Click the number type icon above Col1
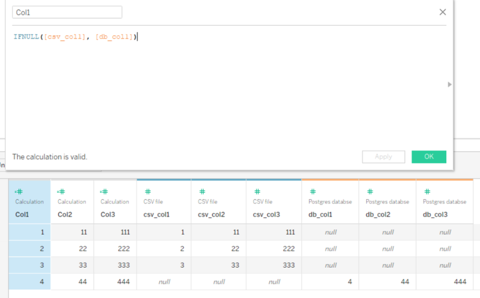 click(x=19, y=192)
